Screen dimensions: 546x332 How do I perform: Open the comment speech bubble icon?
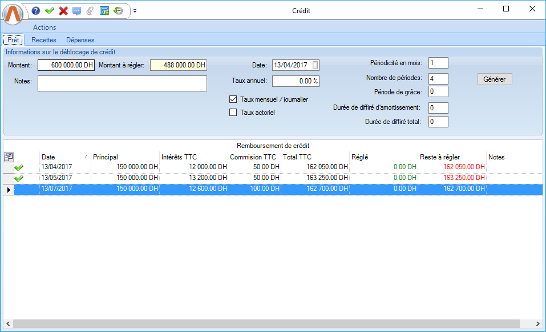pyautogui.click(x=77, y=11)
